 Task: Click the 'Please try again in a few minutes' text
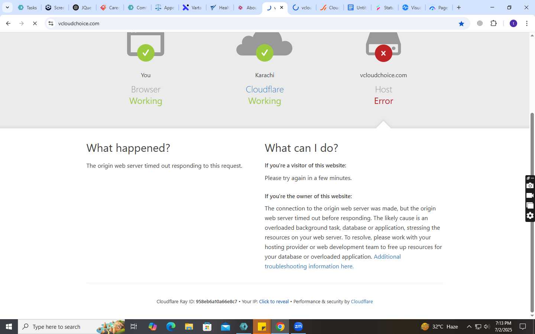(308, 178)
